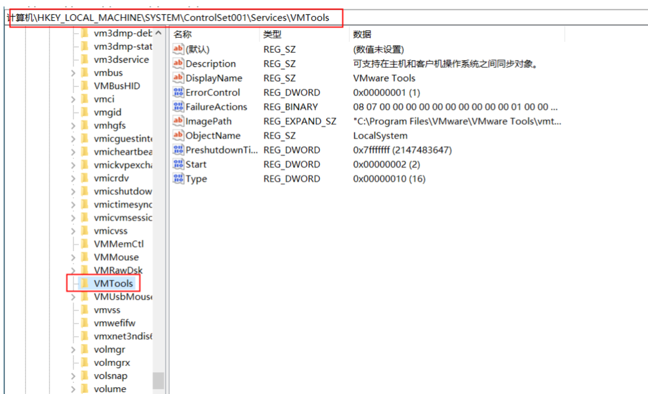The image size is (648, 394).
Task: Click data value 0x00000010 (16)
Action: 389,179
